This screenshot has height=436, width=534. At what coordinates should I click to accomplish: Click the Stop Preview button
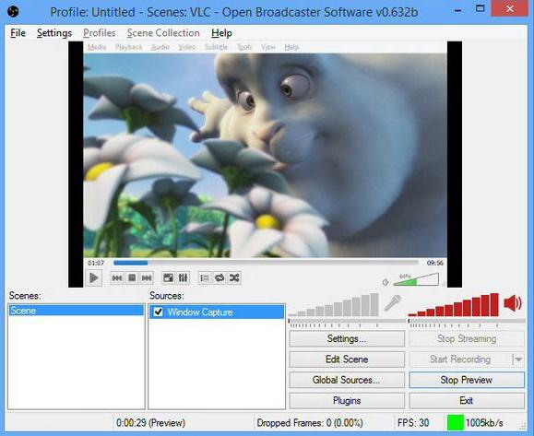click(x=467, y=380)
